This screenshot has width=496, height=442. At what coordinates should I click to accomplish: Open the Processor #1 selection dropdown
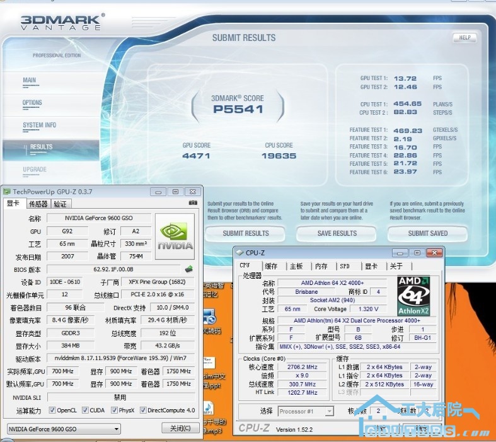pos(306,411)
